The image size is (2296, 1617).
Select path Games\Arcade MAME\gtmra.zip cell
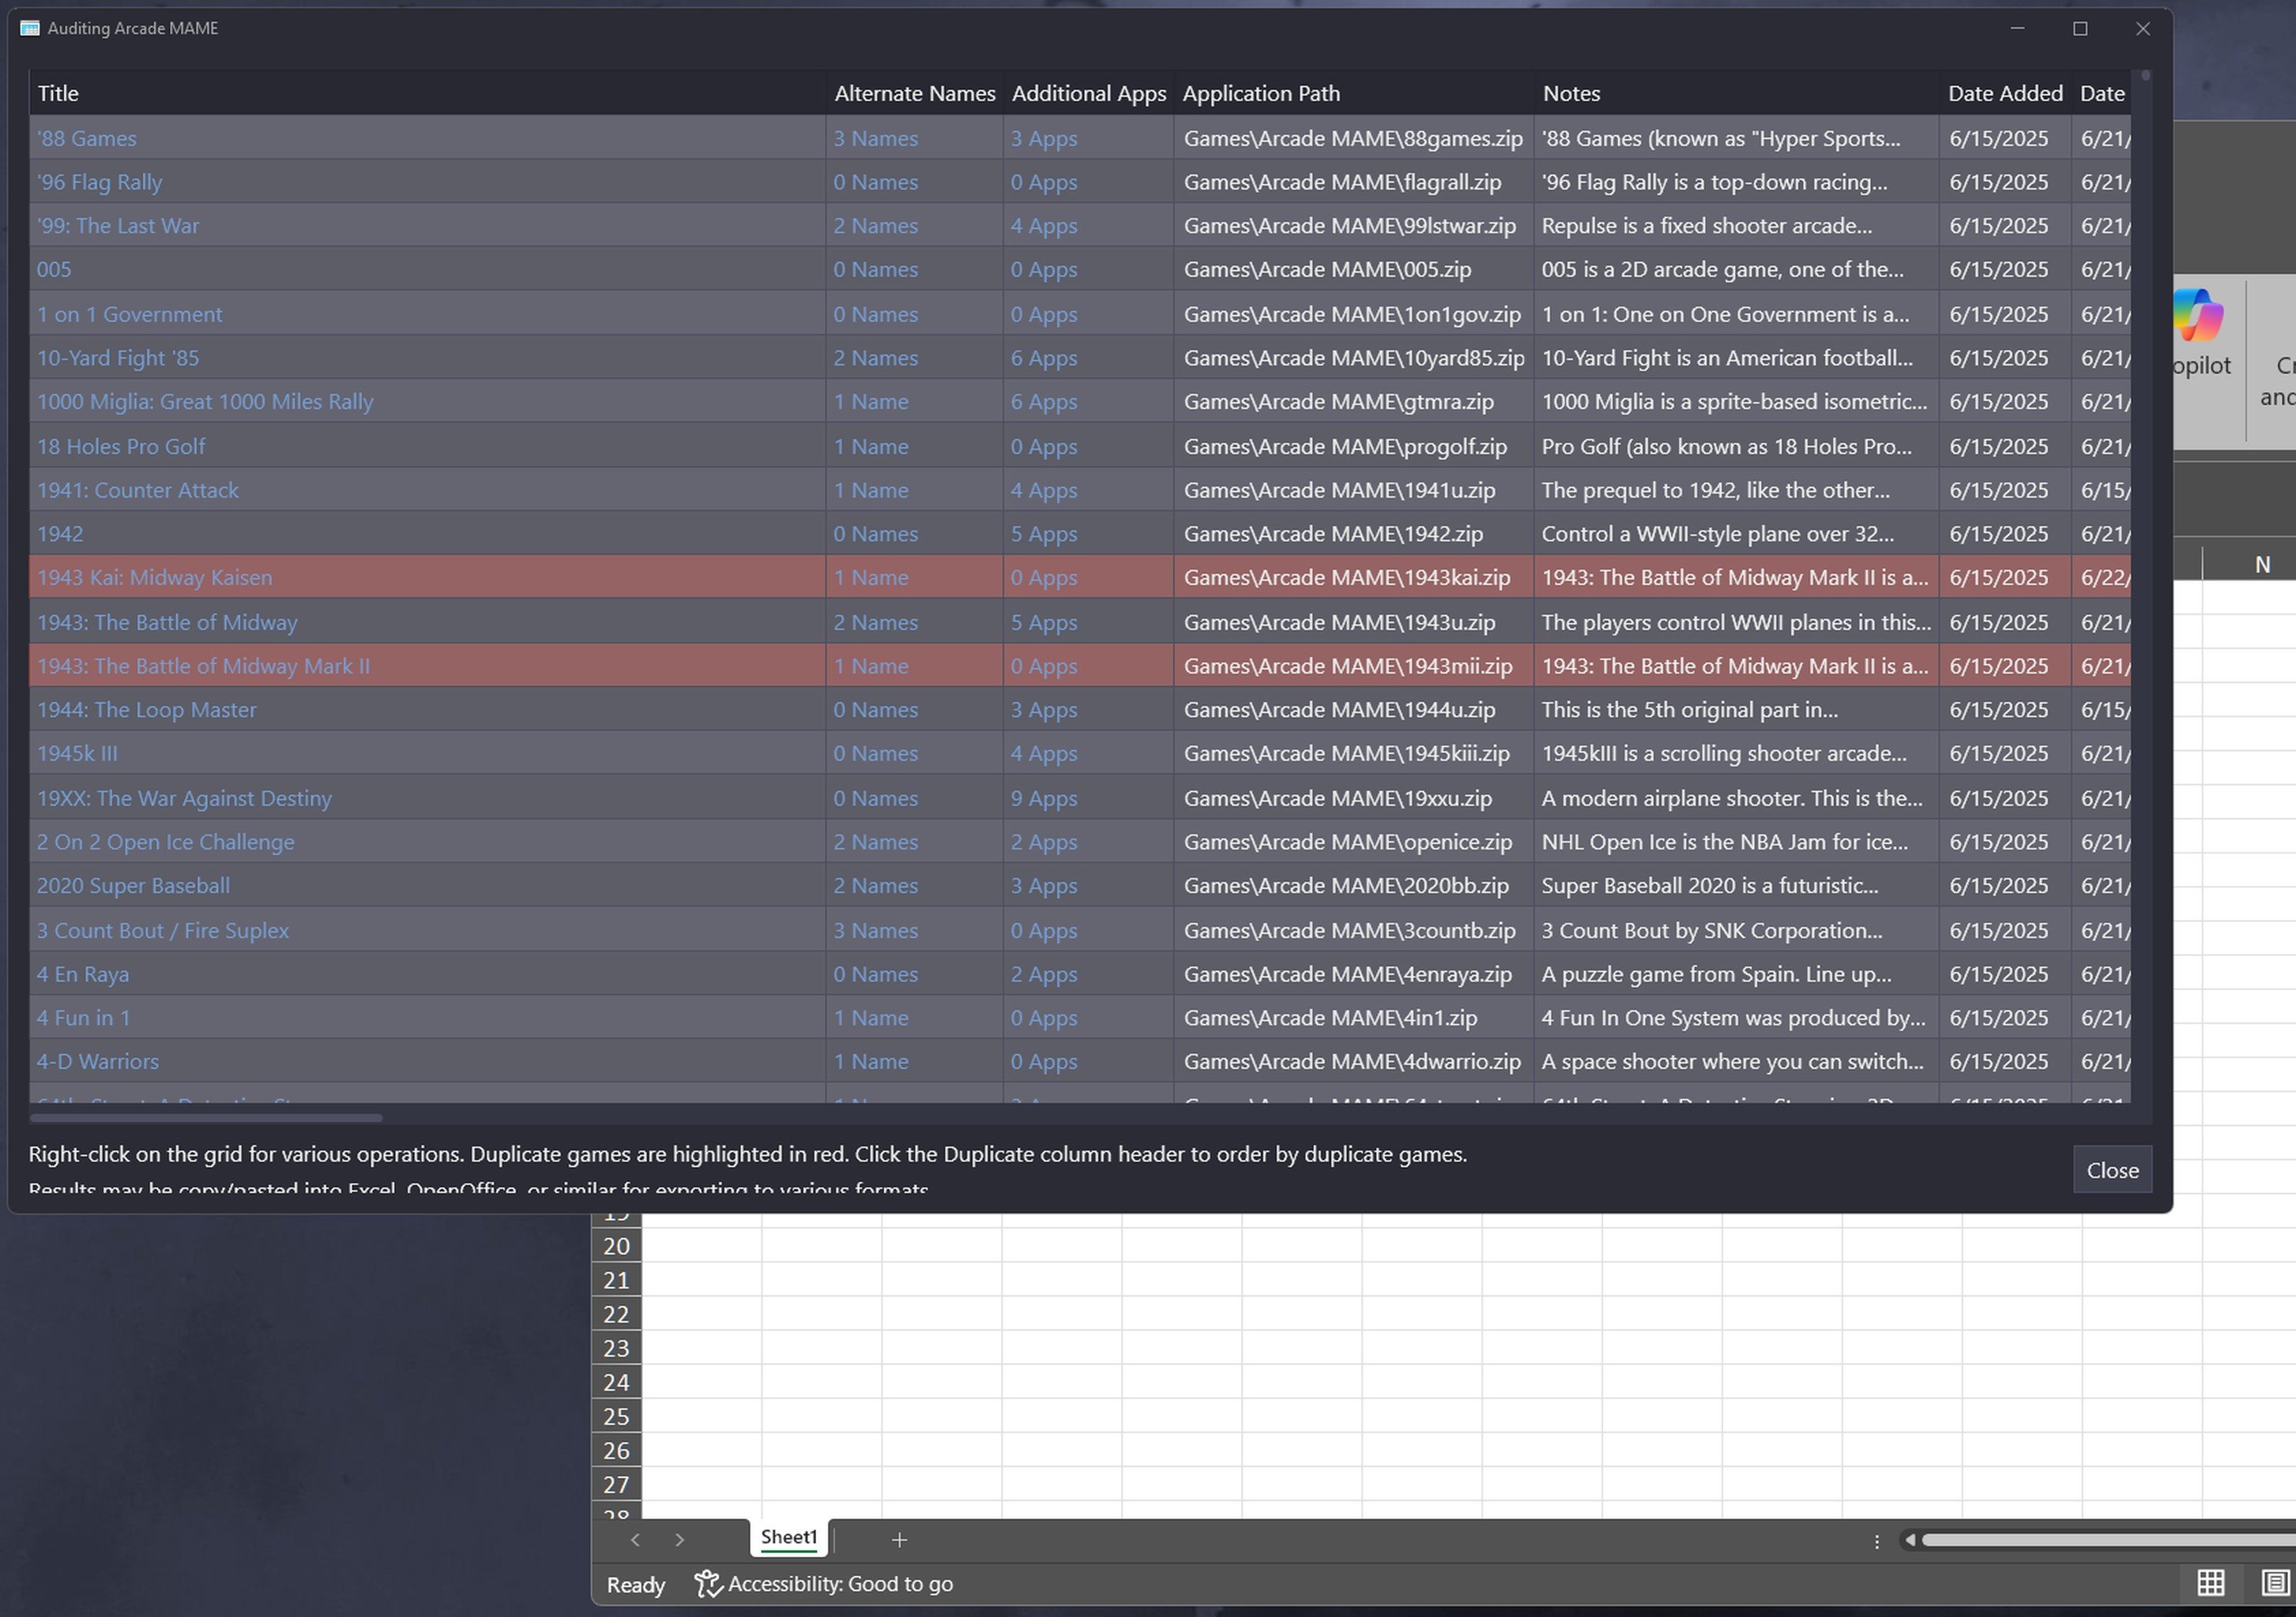(1354, 402)
